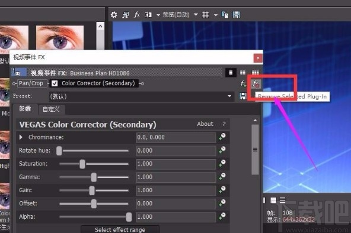The height and width of the screenshot is (233, 351).
Task: Click the overlays grid icon
Action: pyautogui.click(x=205, y=15)
